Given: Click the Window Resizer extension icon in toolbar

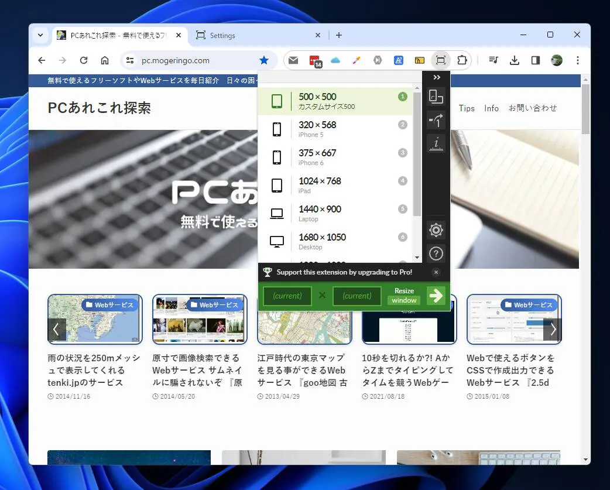Looking at the screenshot, I should click(x=440, y=60).
